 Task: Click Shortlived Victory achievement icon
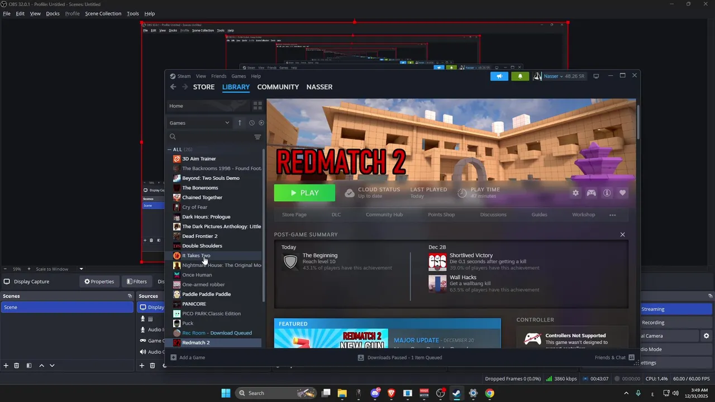(x=437, y=261)
